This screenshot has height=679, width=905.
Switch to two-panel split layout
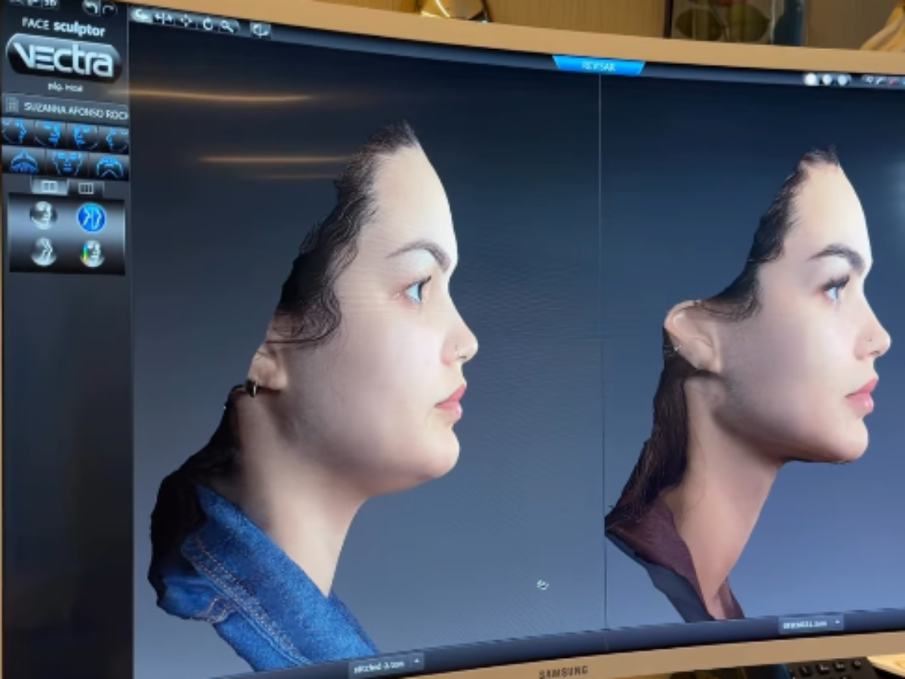click(x=49, y=186)
